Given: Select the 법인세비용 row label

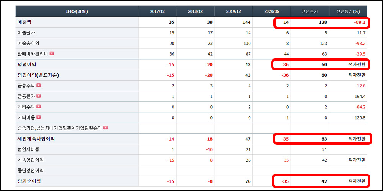Looking at the screenshot, I should (28, 150).
